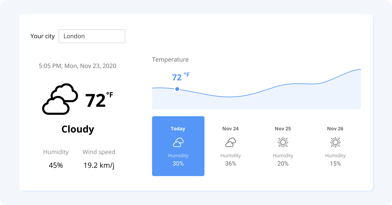Viewport: 392px width, 205px height.
Task: Select the Nov 26 forecast day
Action: click(x=335, y=146)
